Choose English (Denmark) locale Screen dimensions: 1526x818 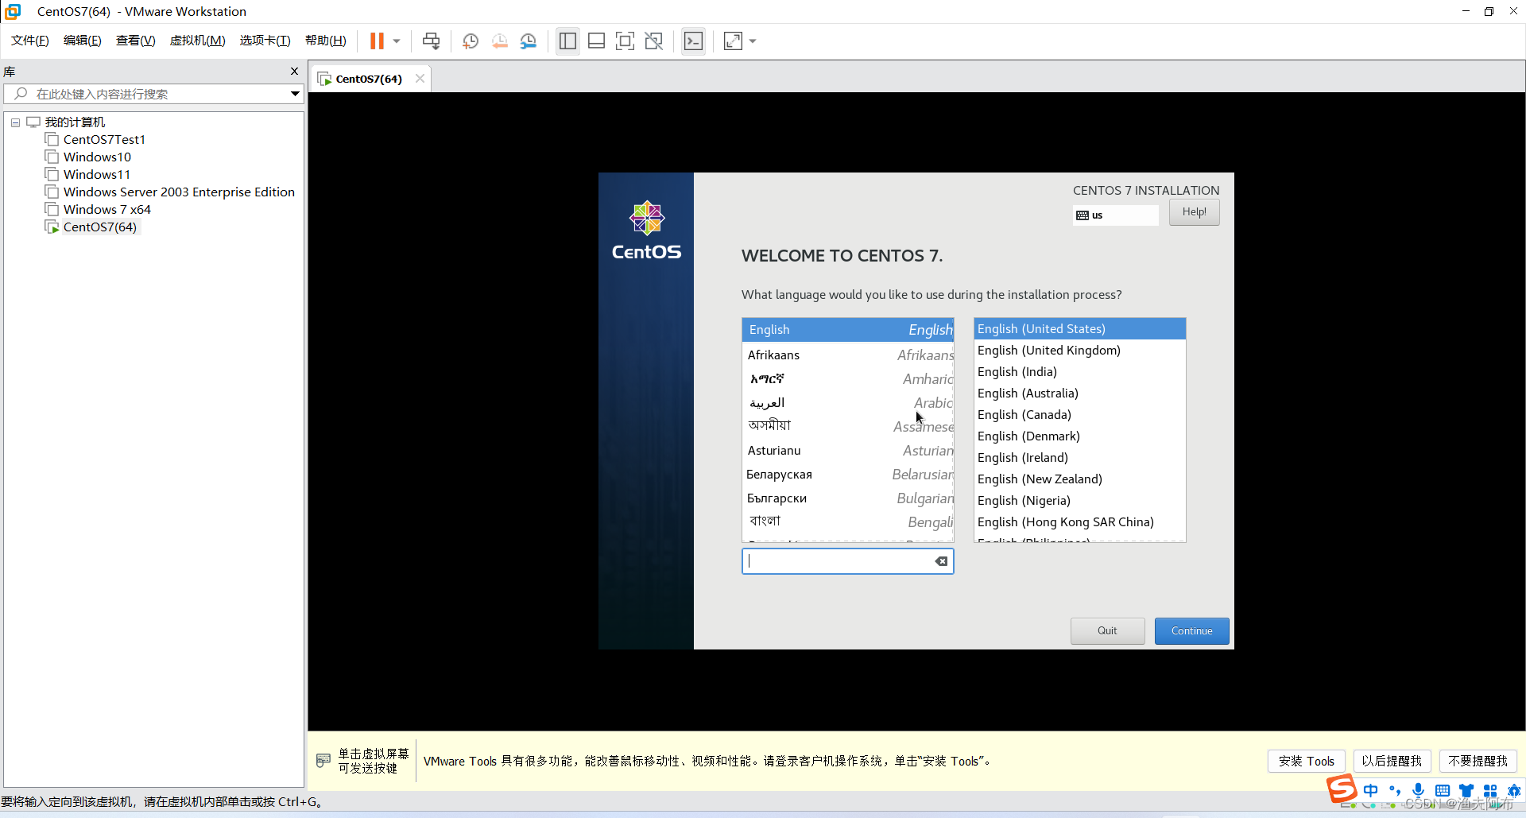click(1079, 436)
